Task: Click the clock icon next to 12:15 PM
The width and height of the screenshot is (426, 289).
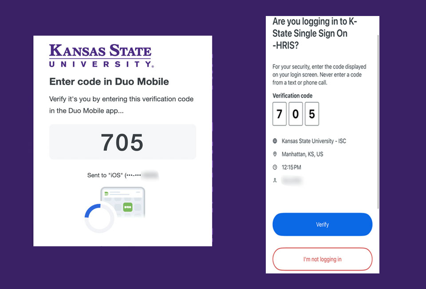Action: [275, 168]
